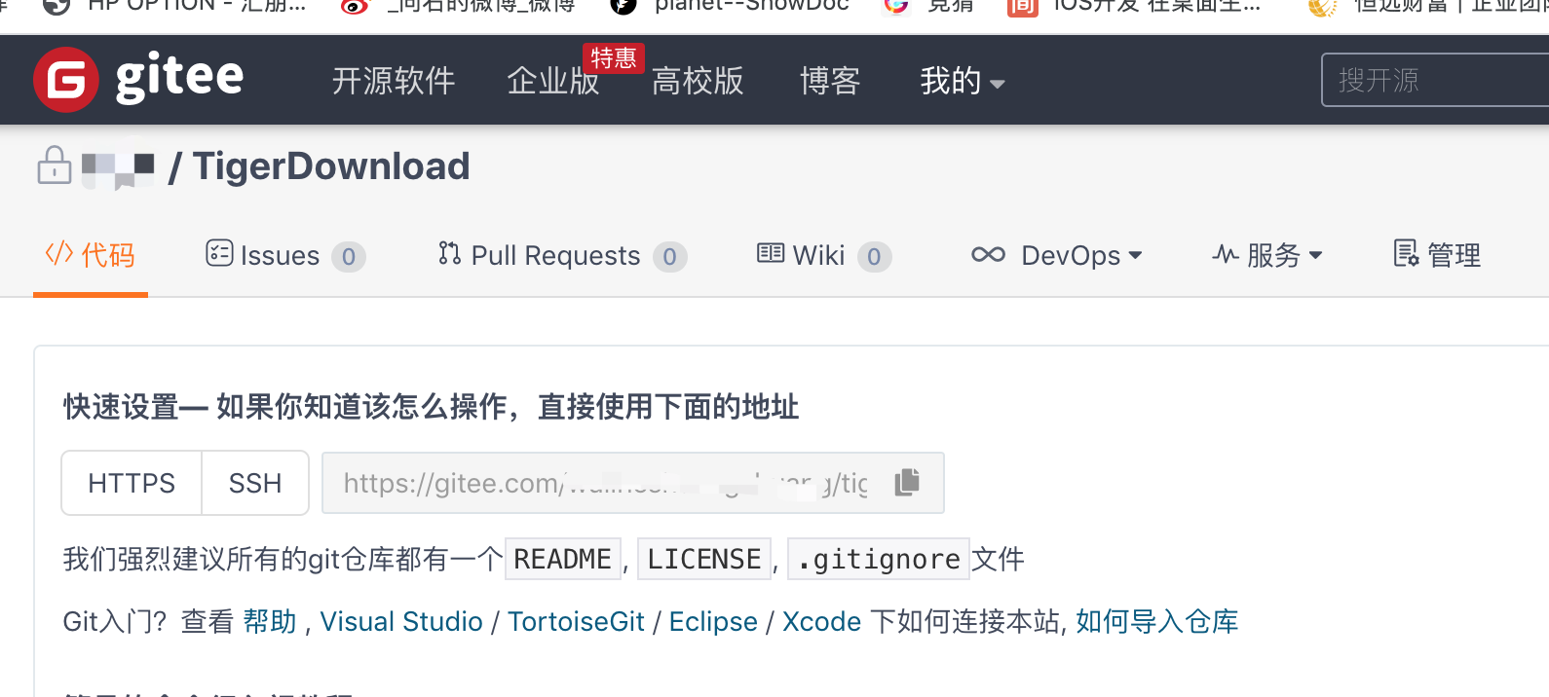
Task: Open the Visual Studio guide link
Action: tap(401, 621)
